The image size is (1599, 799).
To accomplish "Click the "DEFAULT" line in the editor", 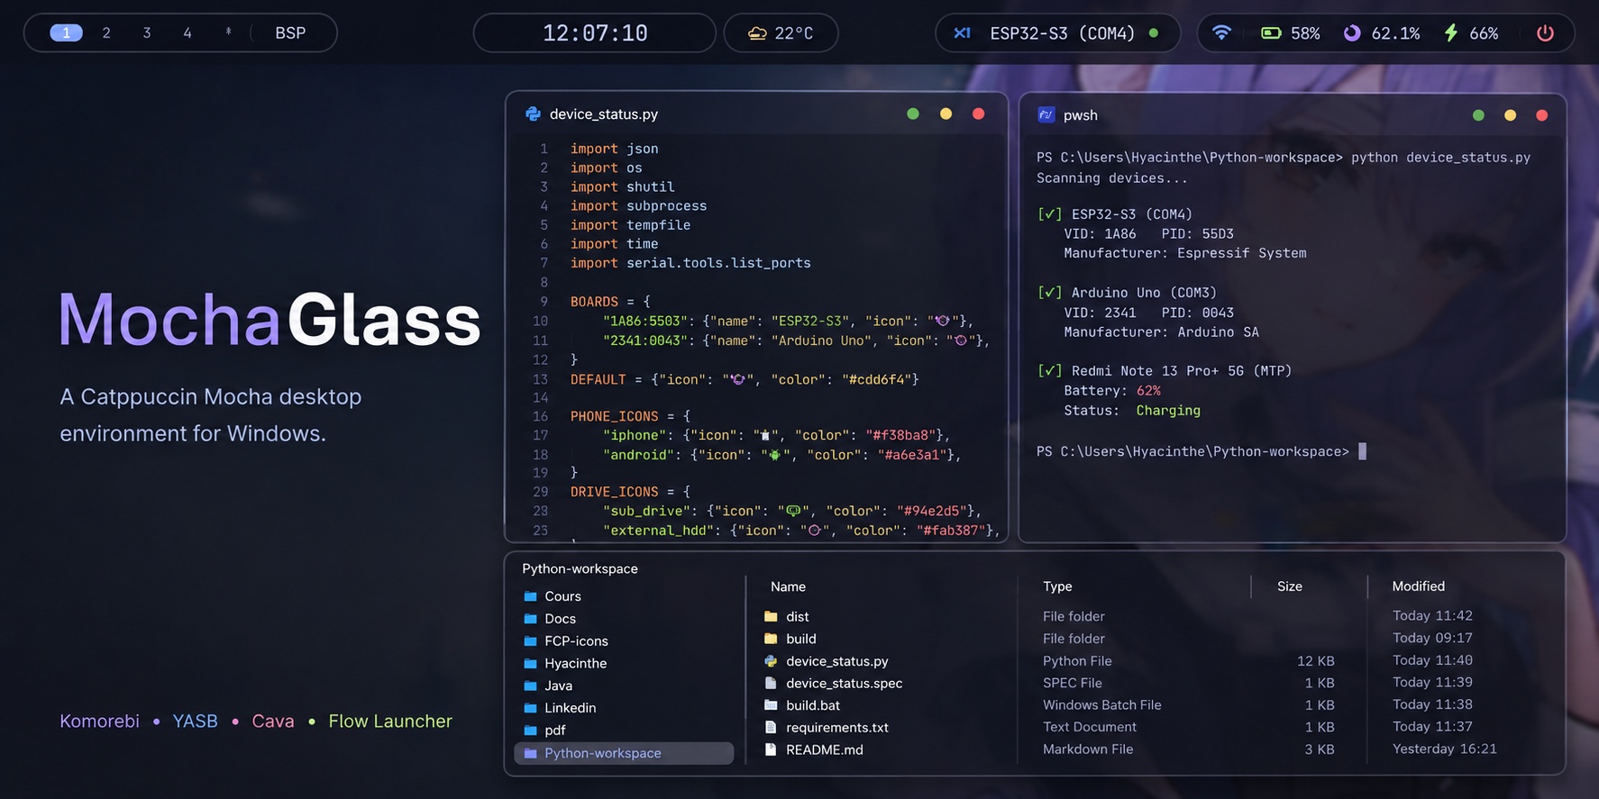I will [x=745, y=379].
